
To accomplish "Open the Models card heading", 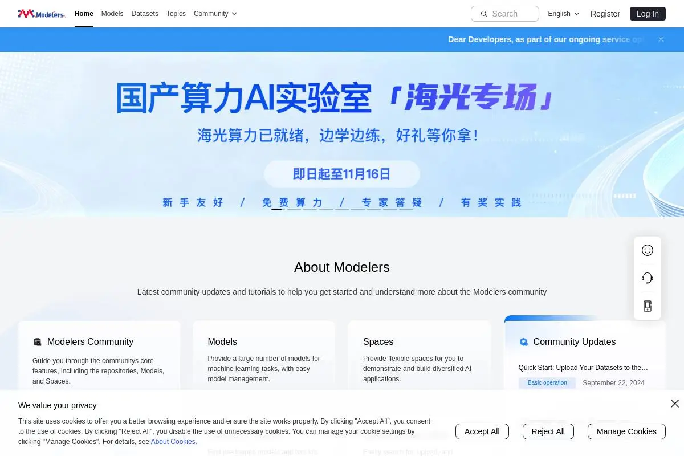I will [222, 342].
